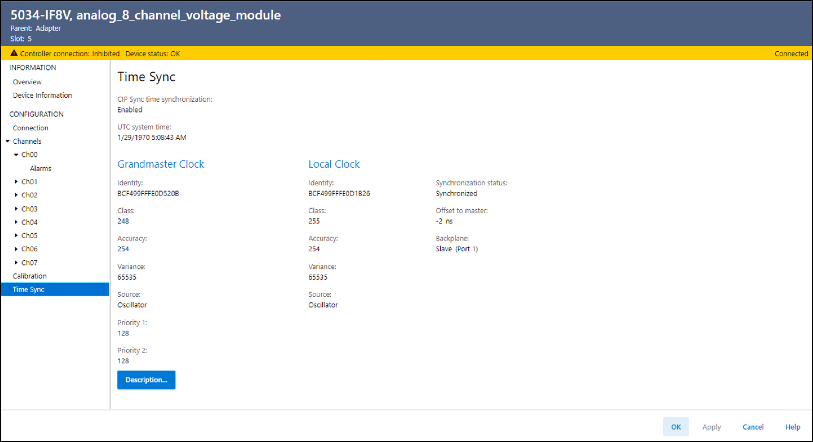
Task: Expand the Ch05 channel arrow
Action: (x=16, y=236)
